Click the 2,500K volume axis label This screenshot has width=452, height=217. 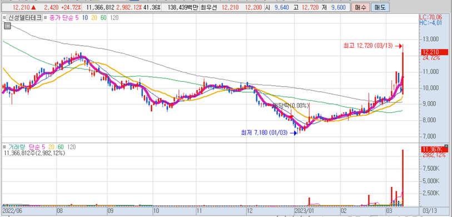coord(431,193)
